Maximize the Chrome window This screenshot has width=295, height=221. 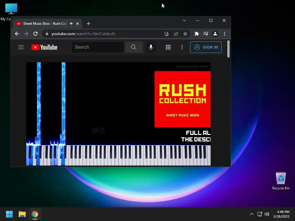pos(211,20)
